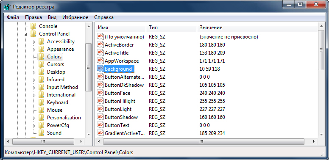Click the ab icon of ActiveBorder value
The width and height of the screenshot is (329, 160).
pos(100,44)
